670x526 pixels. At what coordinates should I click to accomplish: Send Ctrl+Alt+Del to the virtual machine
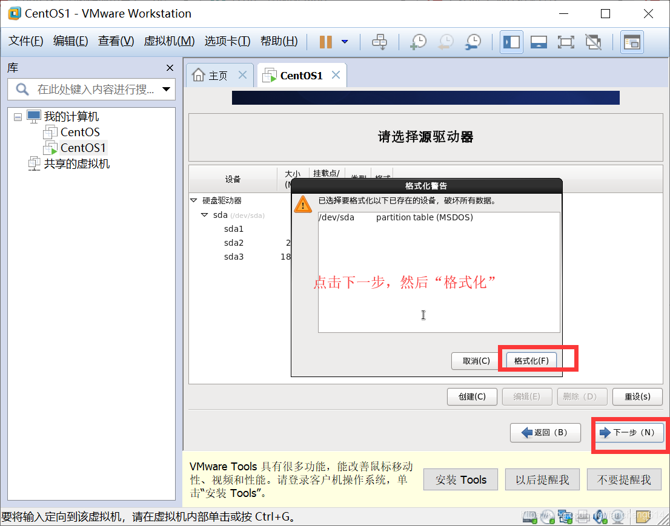(x=379, y=42)
